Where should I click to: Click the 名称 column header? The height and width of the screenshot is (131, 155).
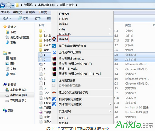[x=41, y=25]
